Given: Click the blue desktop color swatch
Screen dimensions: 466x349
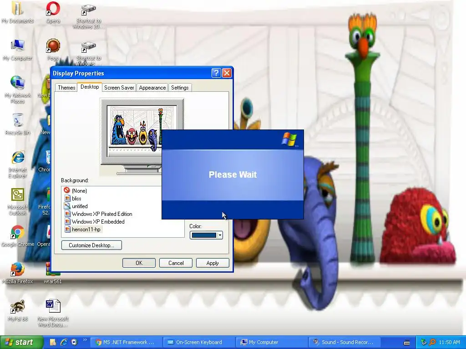Looking at the screenshot, I should [x=204, y=235].
